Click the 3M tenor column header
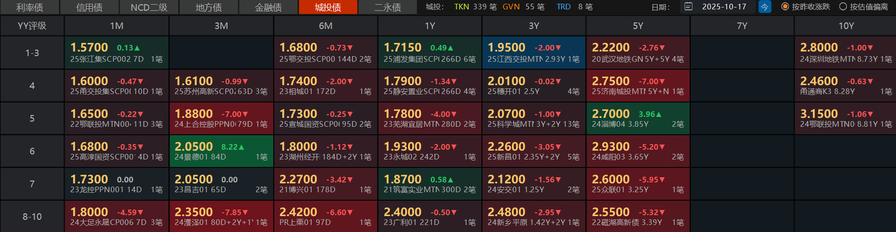This screenshot has height=232, width=896. pos(221,26)
